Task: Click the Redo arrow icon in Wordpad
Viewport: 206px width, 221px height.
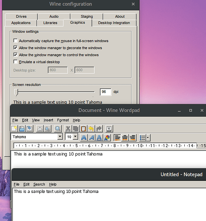Action: (99, 129)
